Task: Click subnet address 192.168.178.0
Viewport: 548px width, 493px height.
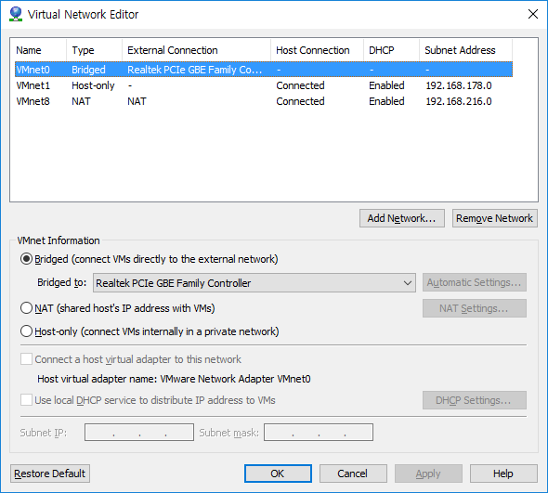Action: [x=459, y=85]
